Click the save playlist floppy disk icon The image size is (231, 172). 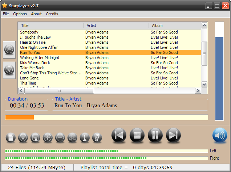click(36, 137)
